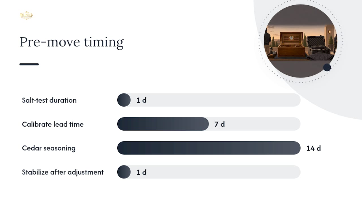The width and height of the screenshot is (362, 203).
Task: Select the 'Pre-move timing' title
Action: pyautogui.click(x=72, y=42)
